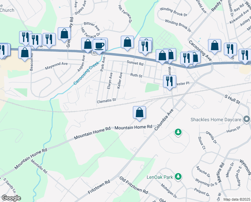The height and width of the screenshot is (202, 251).
Task: Click the Google logo link
Action: click(11, 198)
